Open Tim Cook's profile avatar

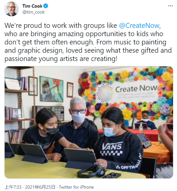12,9
